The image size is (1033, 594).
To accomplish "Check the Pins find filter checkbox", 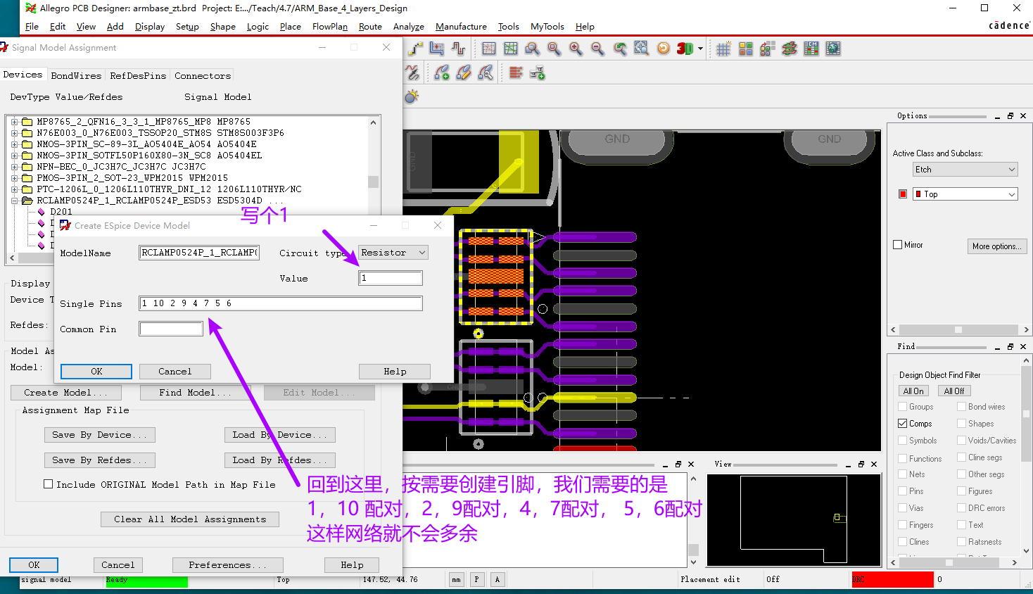I will pos(903,491).
